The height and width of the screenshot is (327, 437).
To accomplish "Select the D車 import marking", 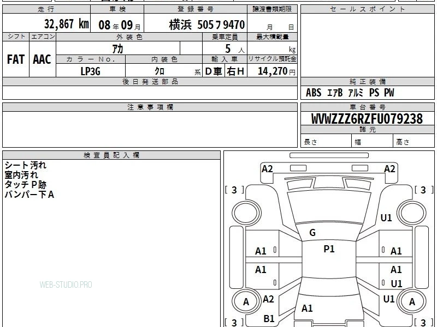I will [214, 71].
